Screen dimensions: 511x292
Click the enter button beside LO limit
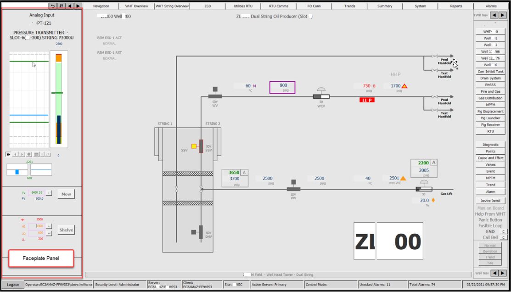[x=49, y=233]
